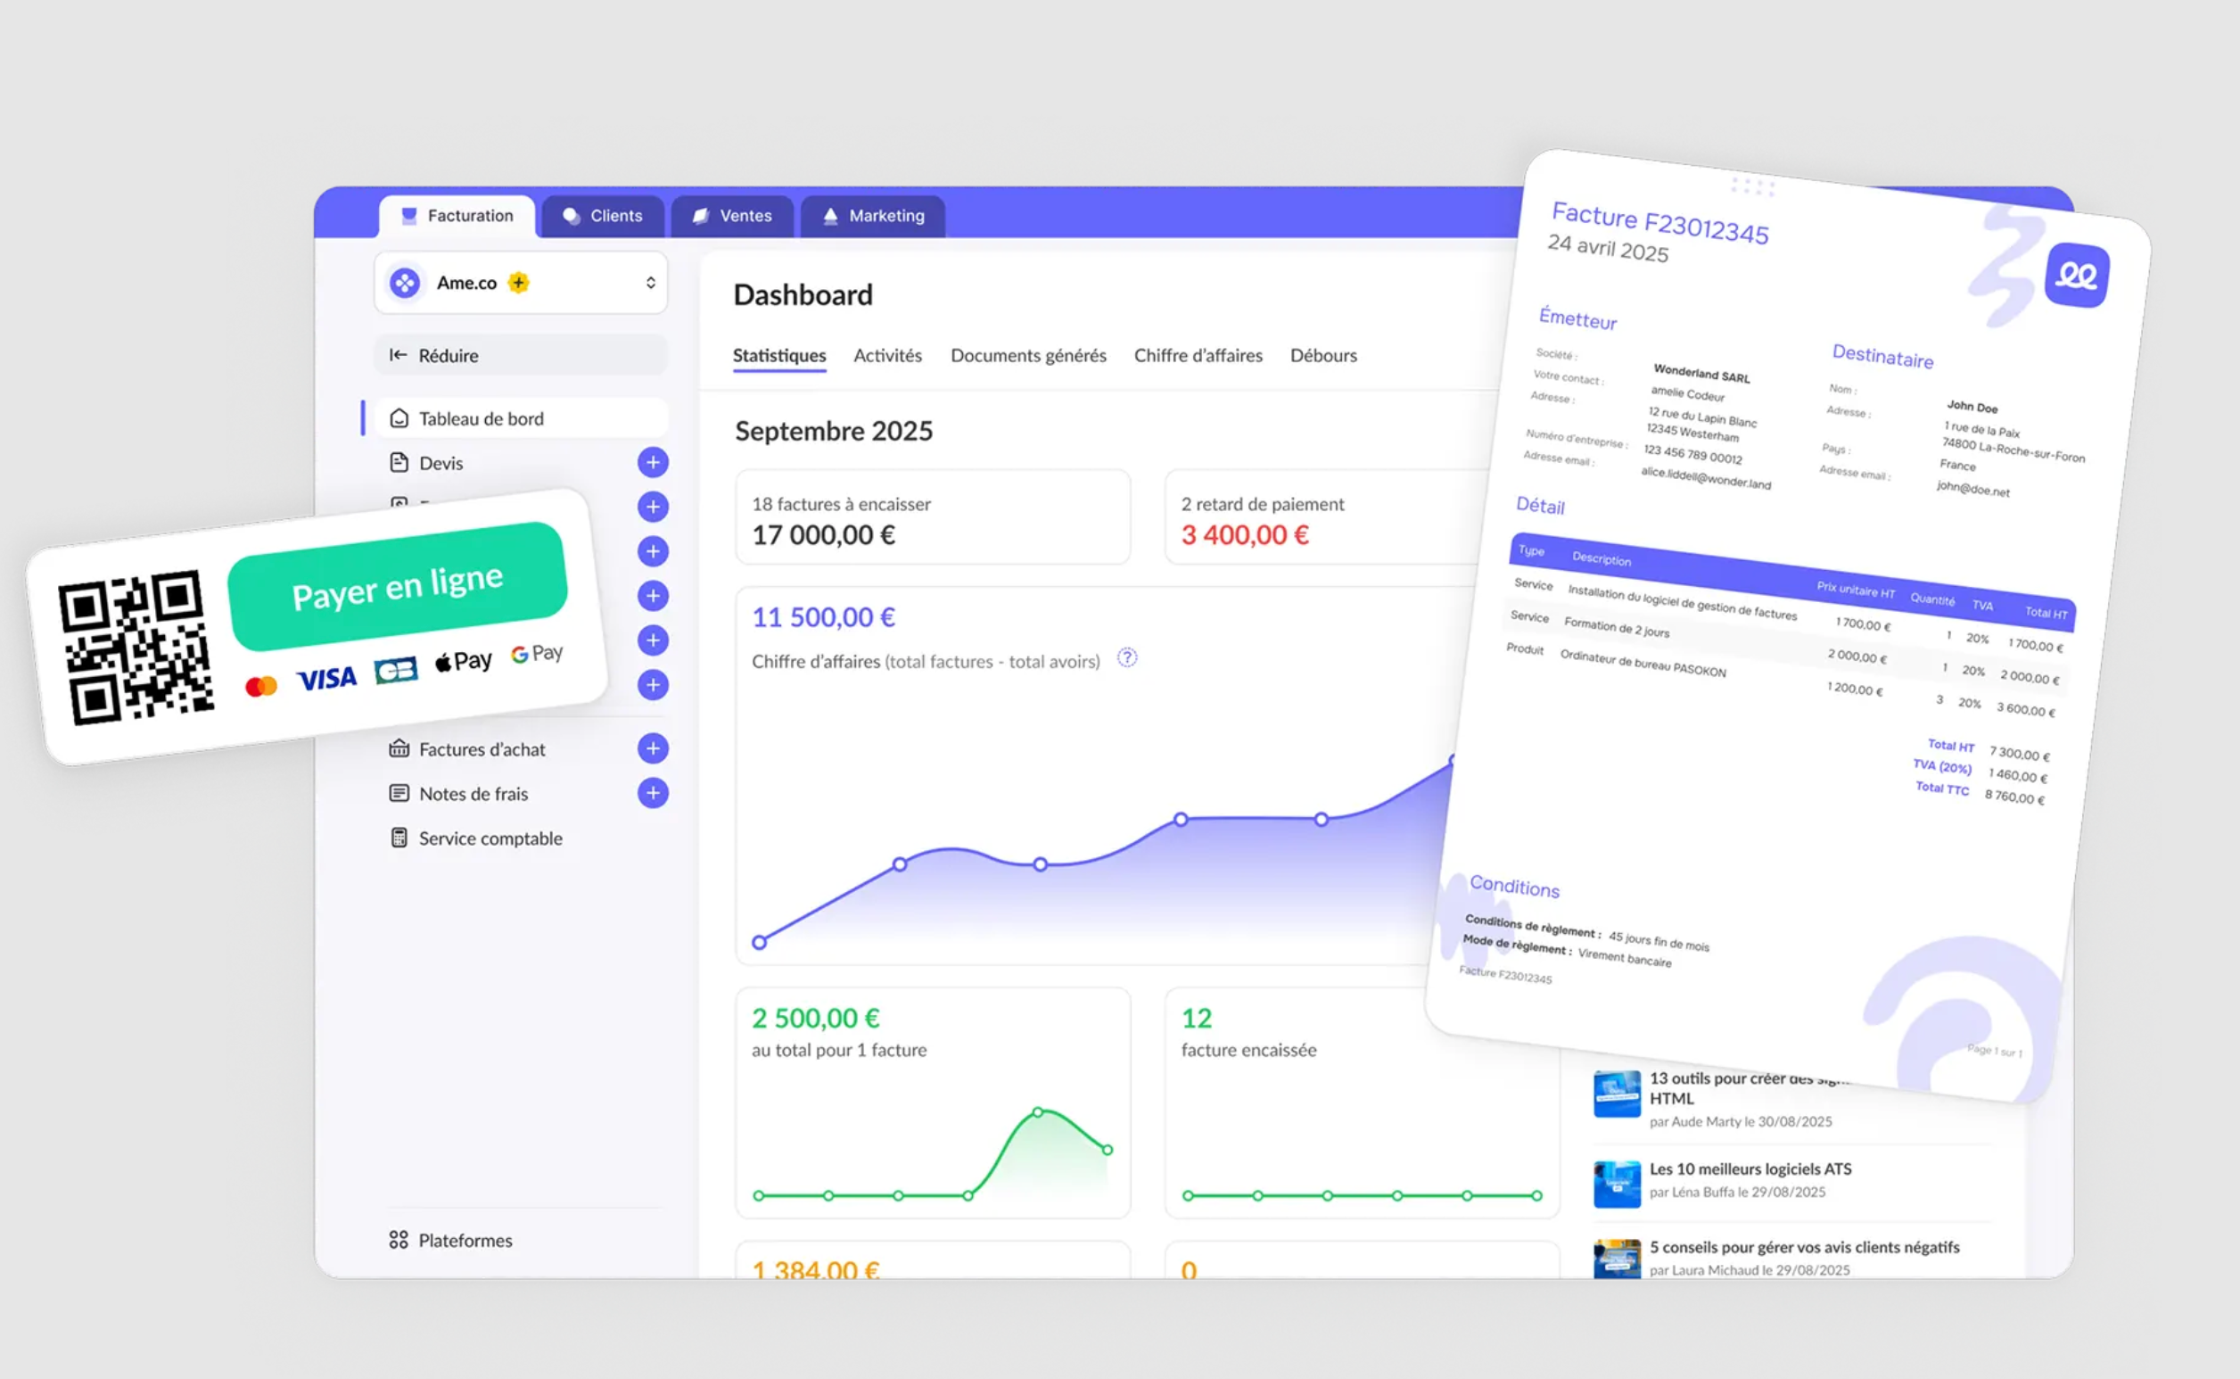Click the help question mark near Chiffre d'affaires
The height and width of the screenshot is (1379, 2240).
click(x=1127, y=657)
